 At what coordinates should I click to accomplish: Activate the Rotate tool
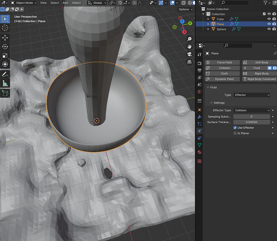pos(5,47)
